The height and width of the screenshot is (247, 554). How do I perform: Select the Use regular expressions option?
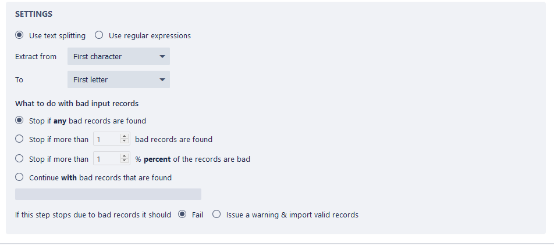pyautogui.click(x=100, y=35)
